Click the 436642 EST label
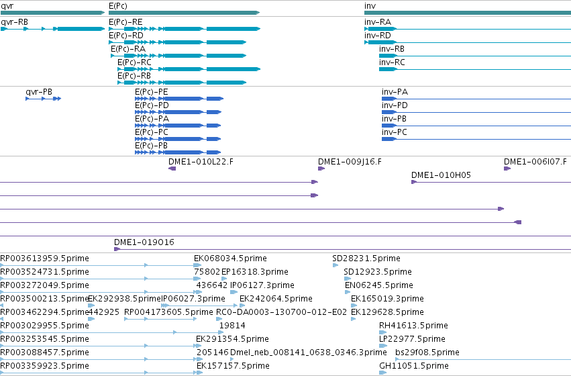This screenshot has height=376, width=571. pos(212,285)
